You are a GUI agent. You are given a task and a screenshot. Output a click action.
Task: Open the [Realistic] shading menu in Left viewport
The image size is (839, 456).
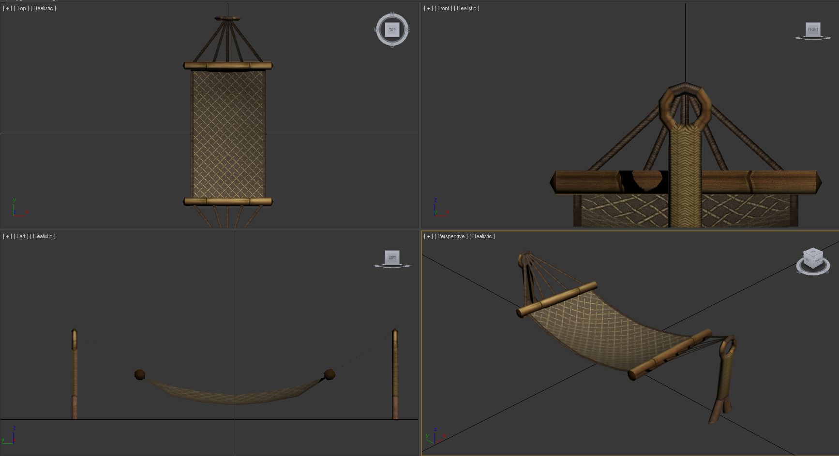[x=43, y=236]
